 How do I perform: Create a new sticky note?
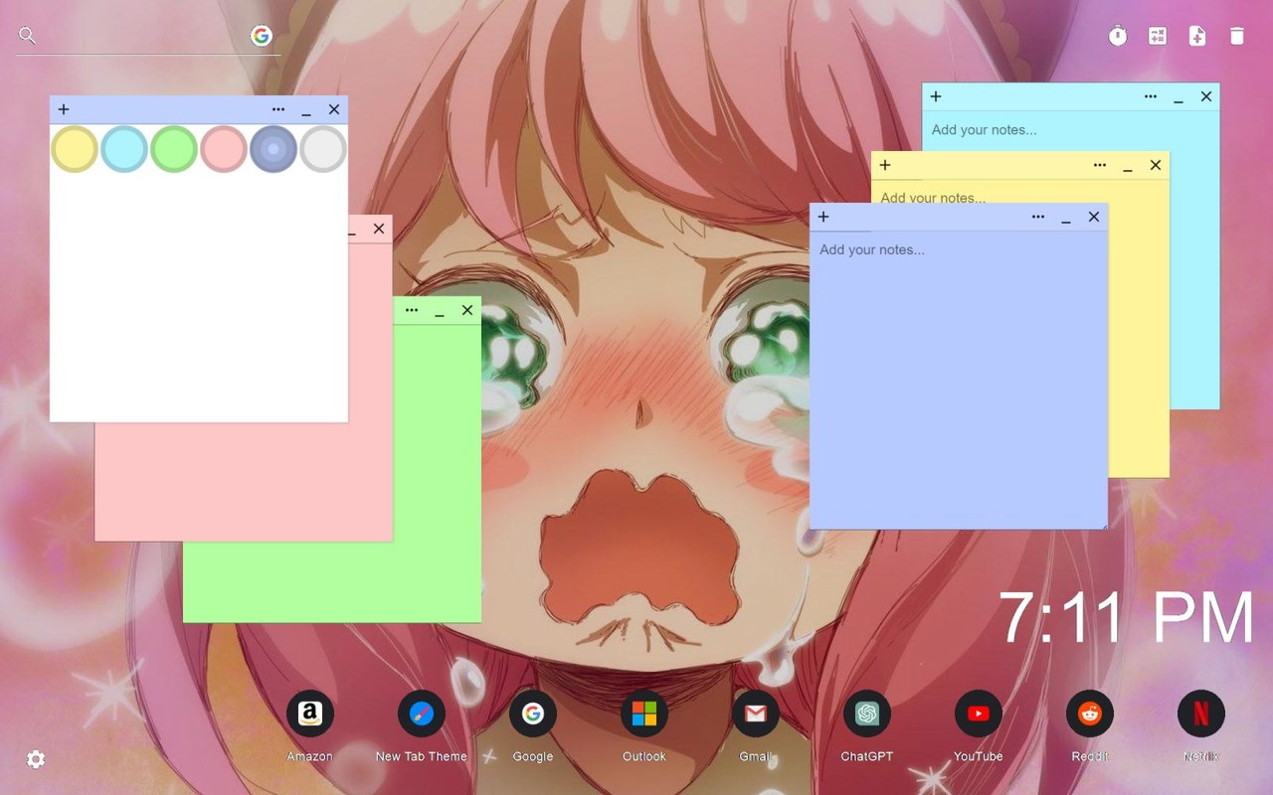click(x=1197, y=36)
